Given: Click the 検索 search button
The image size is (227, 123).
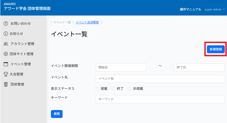Looking at the screenshot, I should (57, 114).
